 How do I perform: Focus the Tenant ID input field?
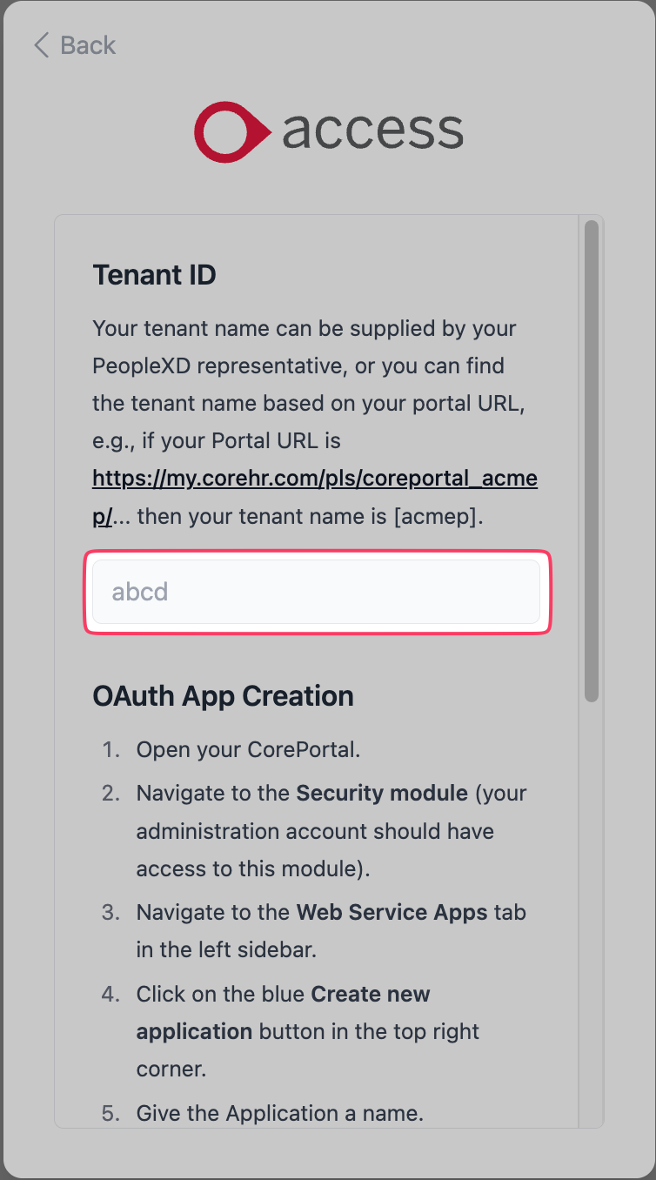click(x=317, y=592)
